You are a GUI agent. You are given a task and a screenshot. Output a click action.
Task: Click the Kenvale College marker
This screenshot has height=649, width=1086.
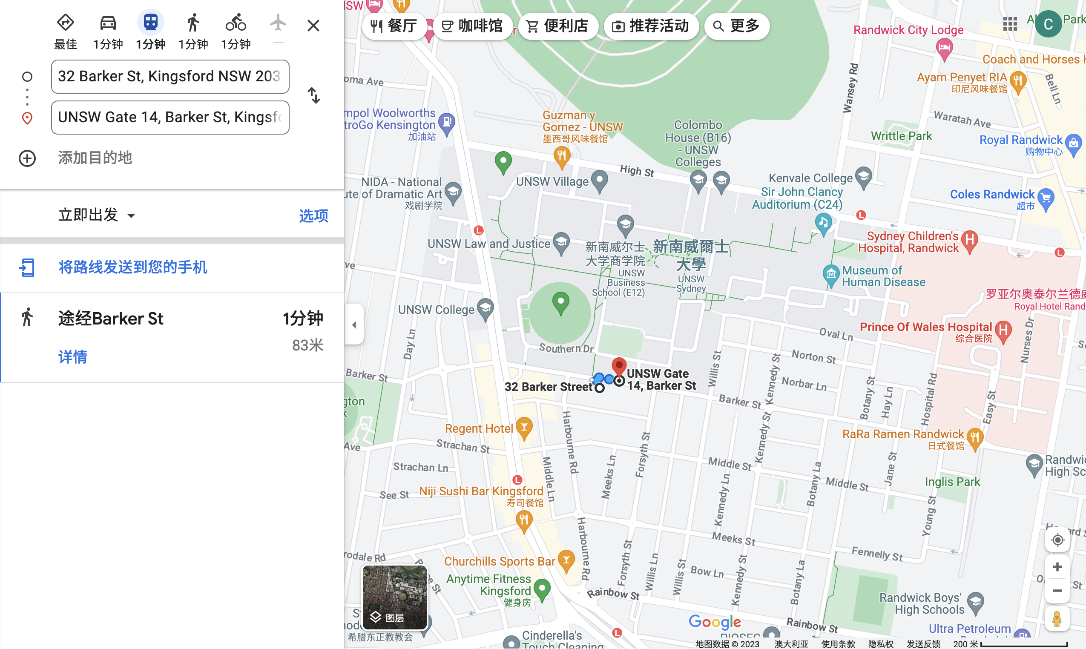(863, 177)
